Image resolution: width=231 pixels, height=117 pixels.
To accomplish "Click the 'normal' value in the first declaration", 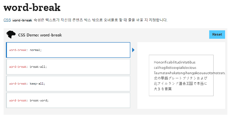I will point(35,50).
